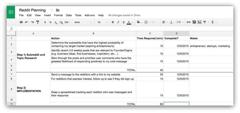Toggle strikethrough formatting

(x=124, y=22)
